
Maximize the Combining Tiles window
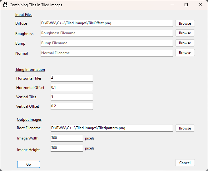coord(186,5)
